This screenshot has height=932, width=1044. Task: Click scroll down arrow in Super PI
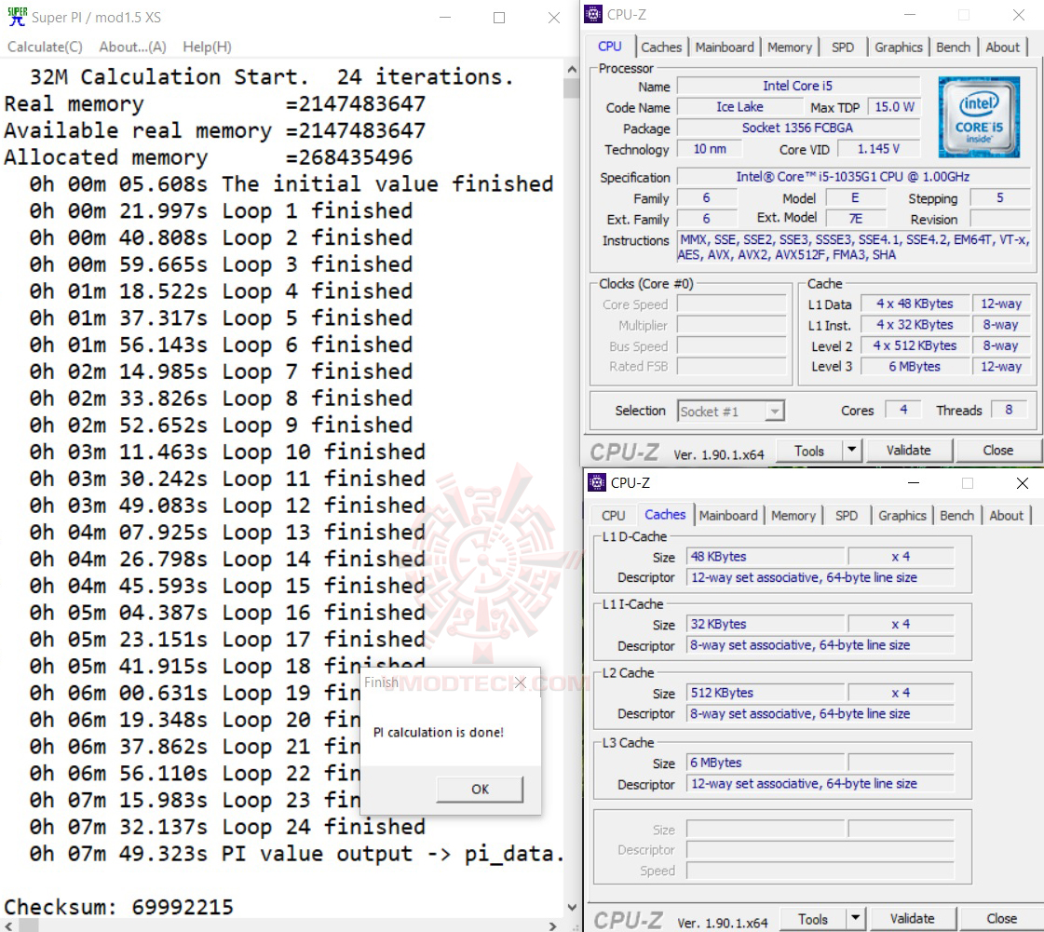click(571, 908)
